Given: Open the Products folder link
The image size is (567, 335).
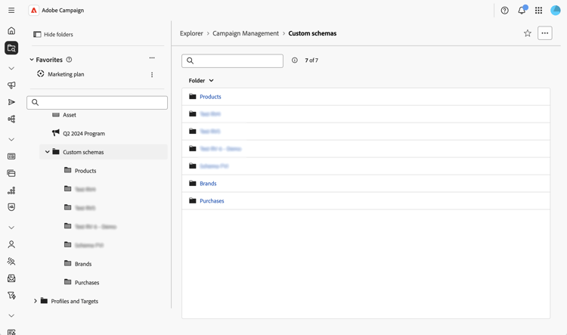Looking at the screenshot, I should pyautogui.click(x=210, y=97).
